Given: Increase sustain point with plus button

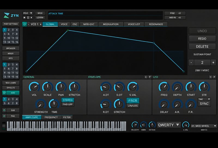Looking at the screenshot, I should [x=213, y=63].
